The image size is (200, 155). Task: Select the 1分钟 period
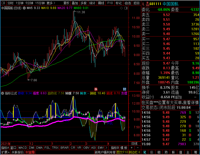click(x=19, y=3)
